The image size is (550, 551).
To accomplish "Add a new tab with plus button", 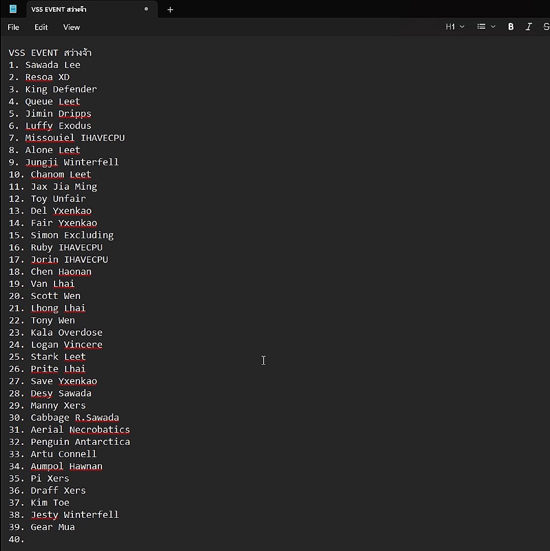I will pos(170,10).
